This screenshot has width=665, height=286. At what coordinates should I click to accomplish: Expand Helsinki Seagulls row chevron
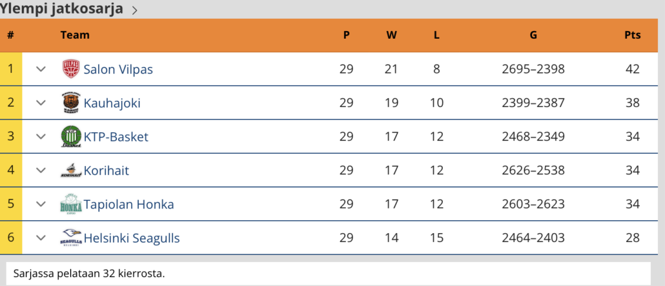click(41, 238)
